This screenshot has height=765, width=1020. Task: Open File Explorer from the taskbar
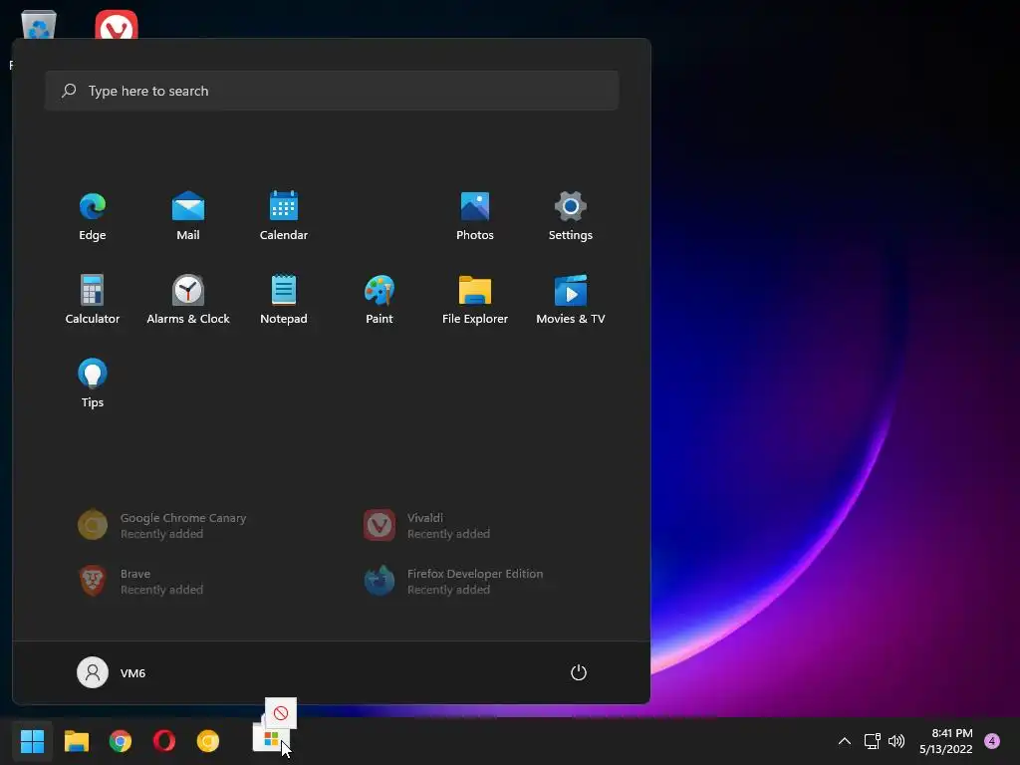pos(77,741)
